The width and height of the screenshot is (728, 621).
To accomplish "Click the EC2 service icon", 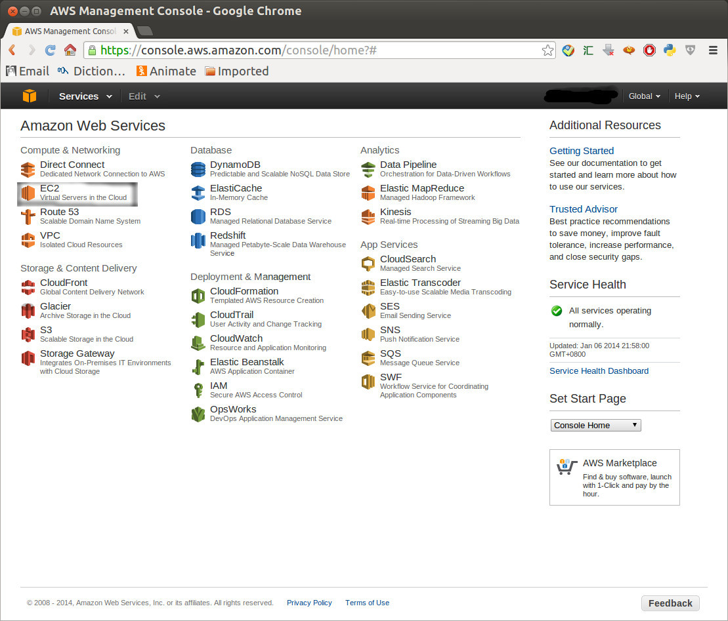I will [28, 193].
